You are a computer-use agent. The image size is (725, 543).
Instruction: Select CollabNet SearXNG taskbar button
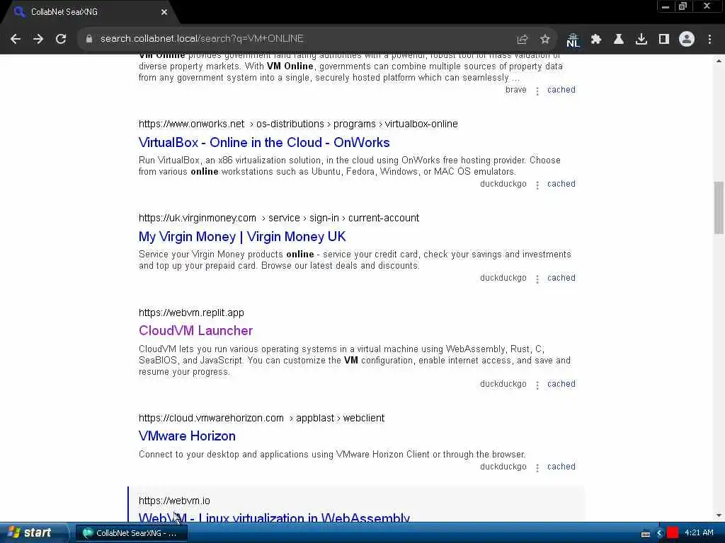(x=131, y=533)
